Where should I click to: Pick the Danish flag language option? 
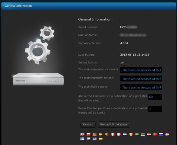pyautogui.click(x=167, y=134)
